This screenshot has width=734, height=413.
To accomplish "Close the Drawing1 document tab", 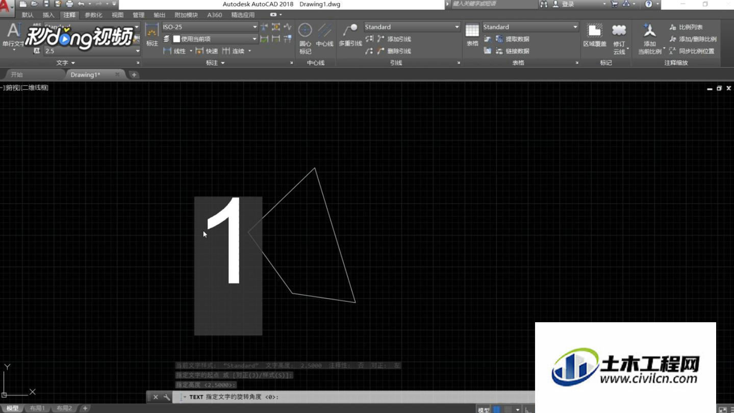I will point(117,74).
